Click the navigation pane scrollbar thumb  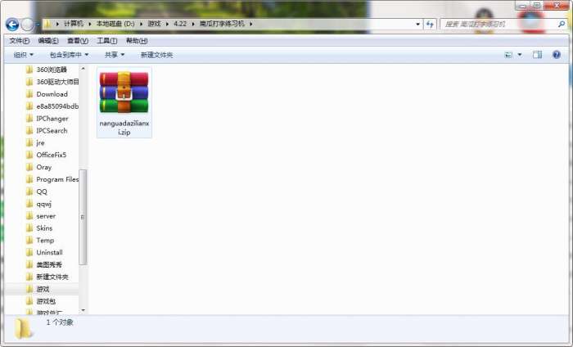(83, 217)
